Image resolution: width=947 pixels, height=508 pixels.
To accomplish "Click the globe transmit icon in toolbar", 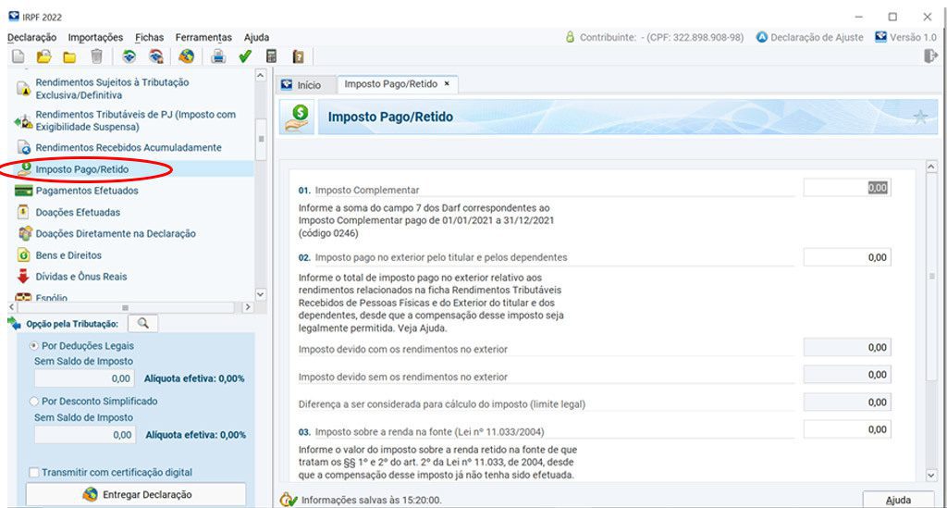I will pos(187,56).
